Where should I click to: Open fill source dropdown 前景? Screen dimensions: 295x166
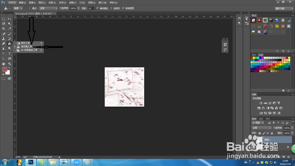pyautogui.click(x=18, y=8)
